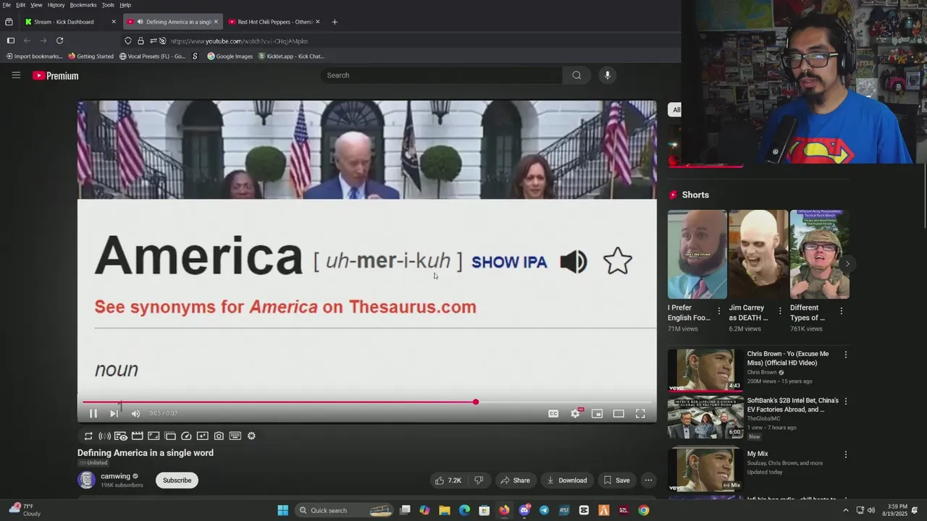927x521 pixels.
Task: Open the YouTube guide hamburger menu
Action: click(x=16, y=75)
